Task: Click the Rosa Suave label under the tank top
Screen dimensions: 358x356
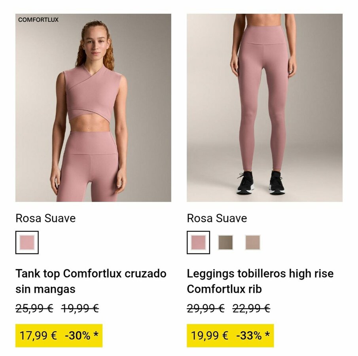Action: (45, 218)
